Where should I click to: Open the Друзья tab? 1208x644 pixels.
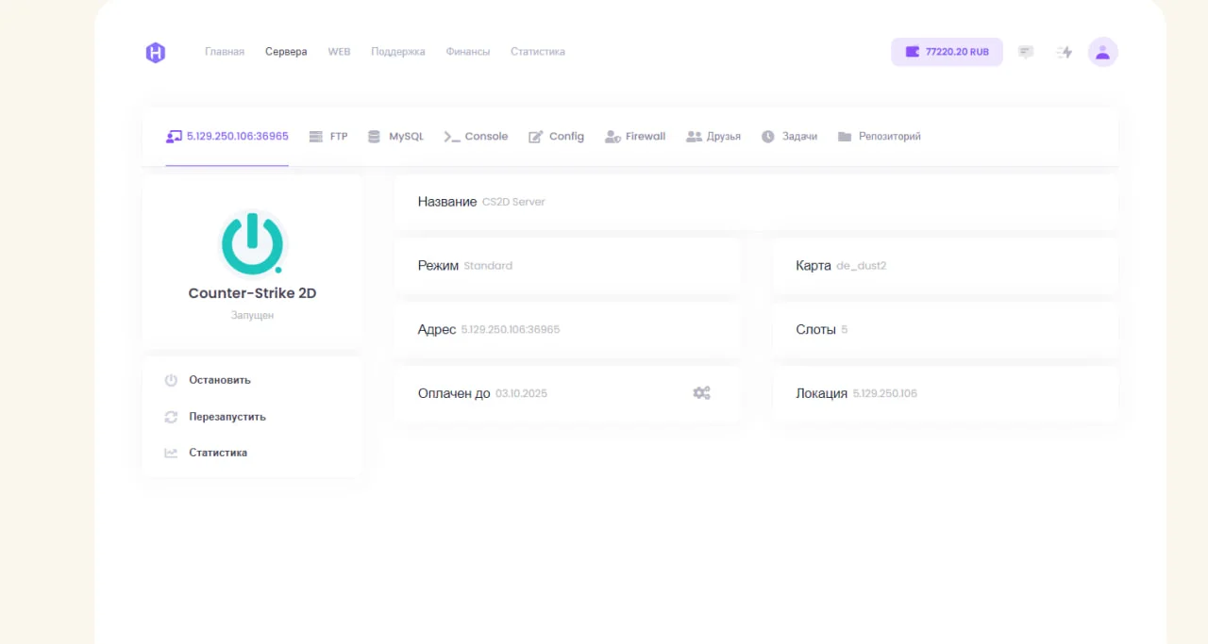713,137
